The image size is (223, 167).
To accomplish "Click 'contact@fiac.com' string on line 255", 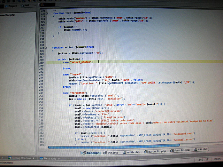I will coord(108,111).
